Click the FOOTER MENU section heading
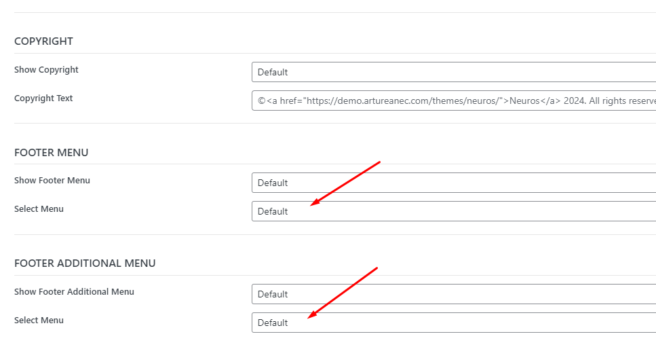 (51, 152)
